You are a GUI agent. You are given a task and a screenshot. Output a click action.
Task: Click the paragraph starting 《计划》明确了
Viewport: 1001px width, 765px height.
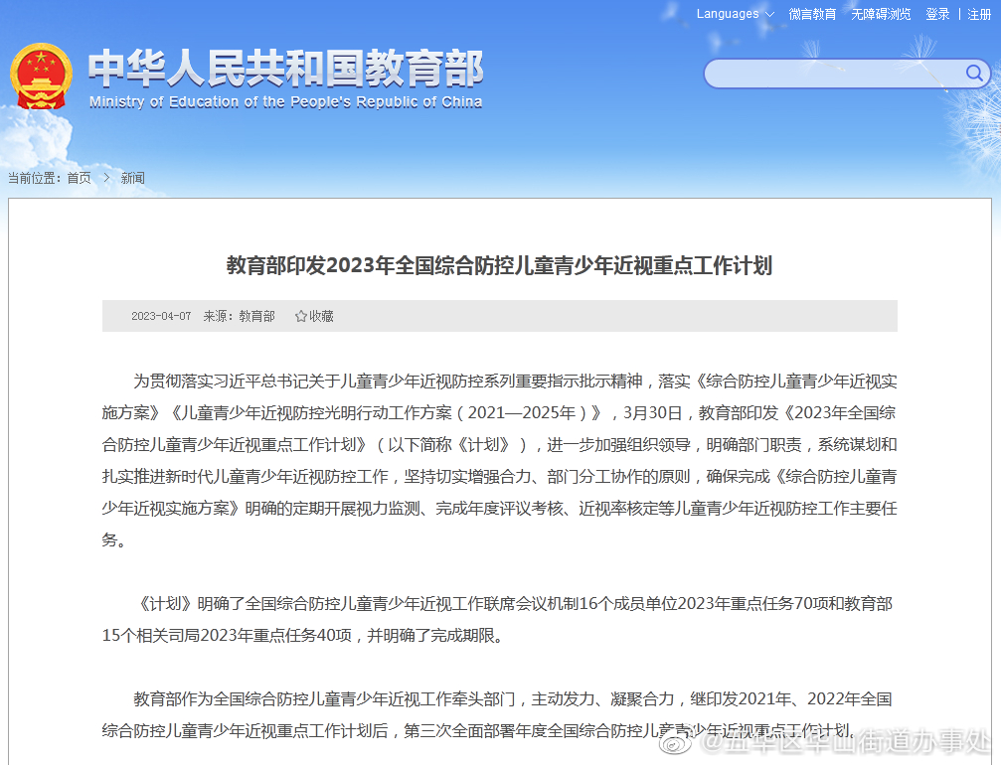click(x=497, y=620)
